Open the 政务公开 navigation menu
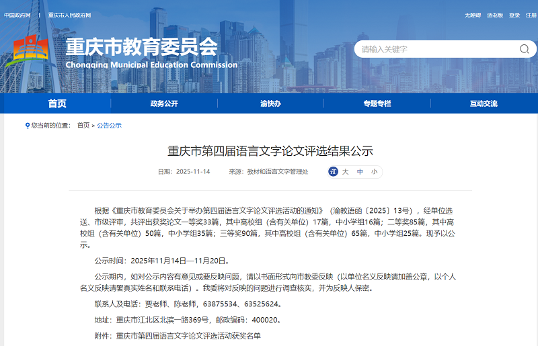538x346 pixels. 163,103
